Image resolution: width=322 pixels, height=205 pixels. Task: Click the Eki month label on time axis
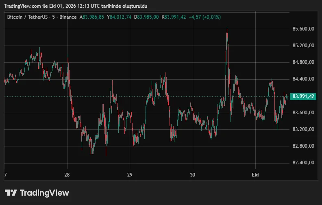[x=255, y=175]
